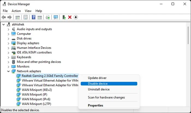Expand Audio inputs and outputs

(x=8, y=29)
